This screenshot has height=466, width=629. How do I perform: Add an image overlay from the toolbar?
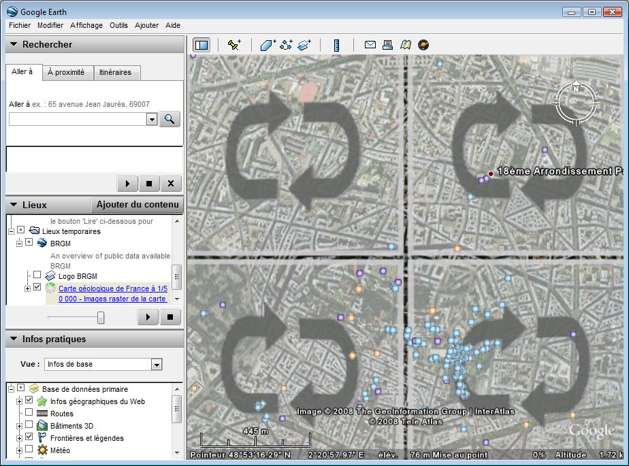click(304, 45)
